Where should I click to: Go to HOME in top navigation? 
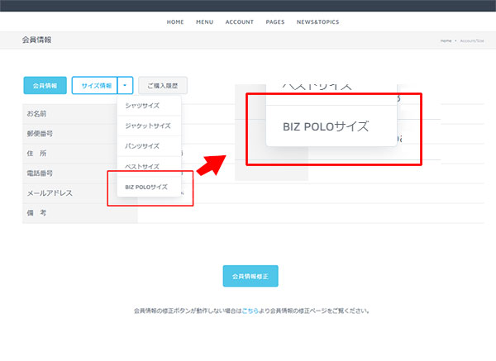click(x=175, y=21)
